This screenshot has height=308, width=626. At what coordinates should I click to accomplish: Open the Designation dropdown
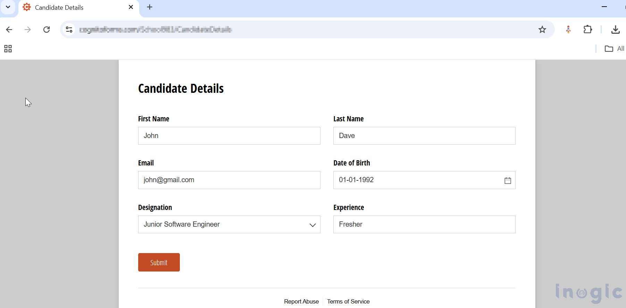pos(229,225)
